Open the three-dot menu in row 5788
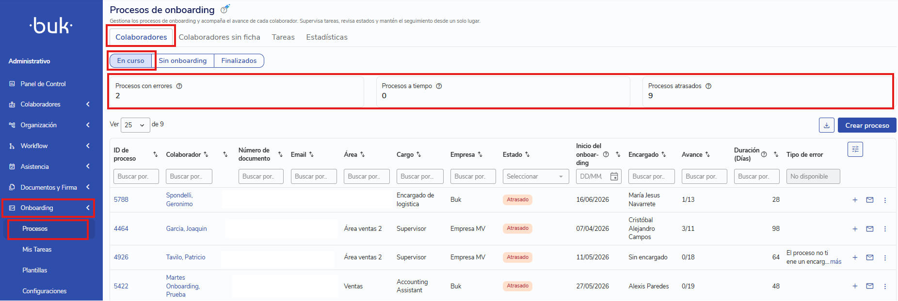Viewport: 898px width, 301px height. click(885, 200)
